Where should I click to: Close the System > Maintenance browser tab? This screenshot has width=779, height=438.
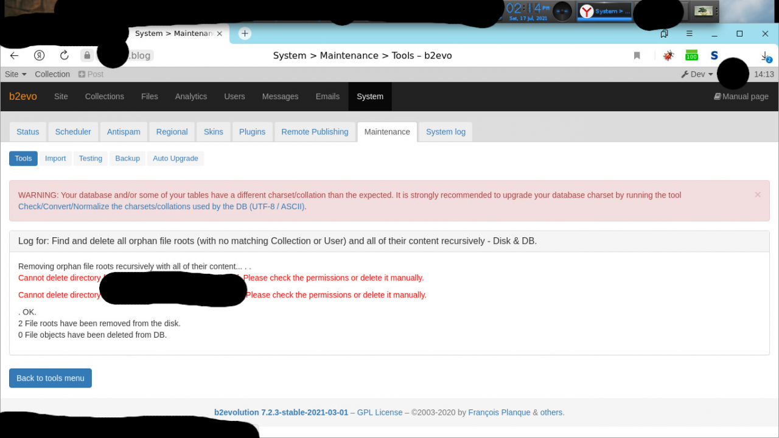(219, 33)
